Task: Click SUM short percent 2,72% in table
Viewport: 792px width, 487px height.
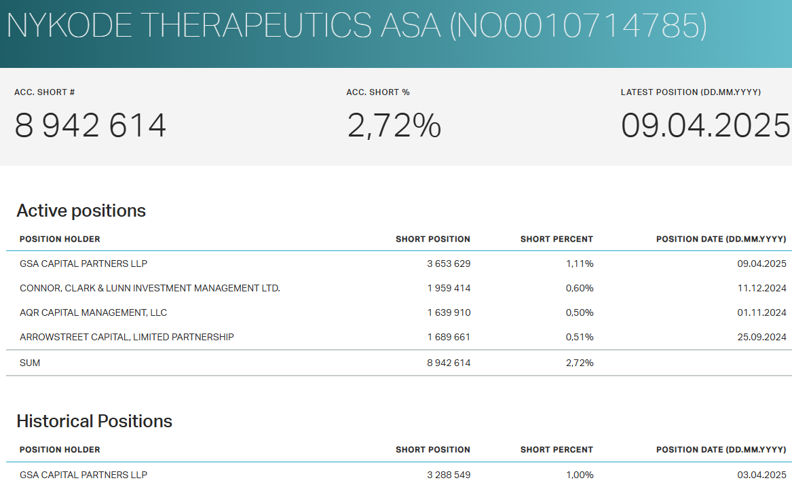Action: pos(580,363)
